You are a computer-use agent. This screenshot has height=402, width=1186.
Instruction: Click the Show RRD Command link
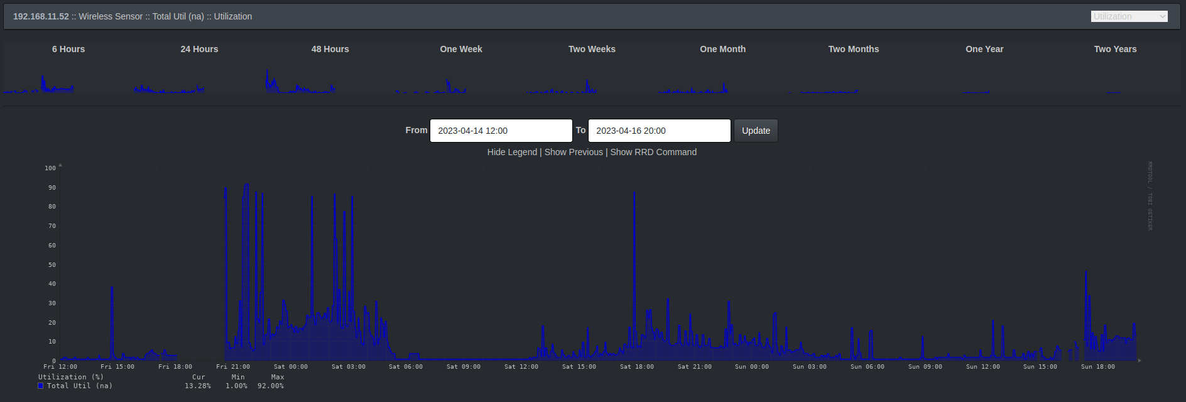(x=653, y=152)
